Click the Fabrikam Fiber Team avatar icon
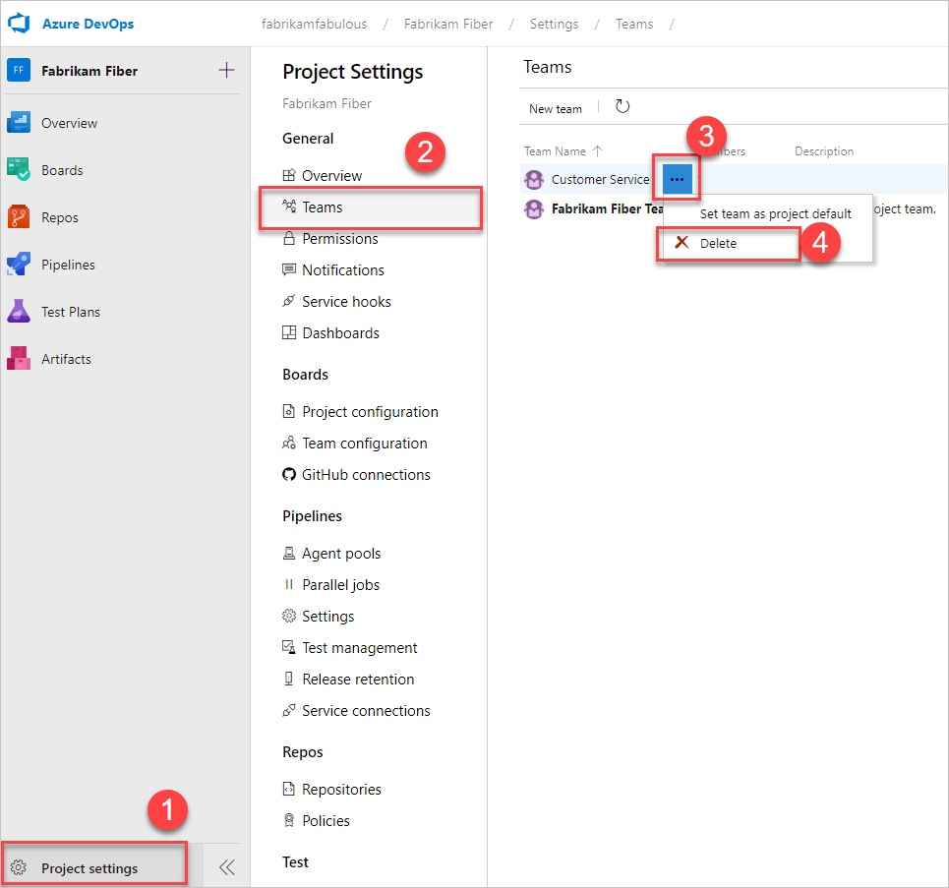This screenshot has width=949, height=888. coord(534,209)
